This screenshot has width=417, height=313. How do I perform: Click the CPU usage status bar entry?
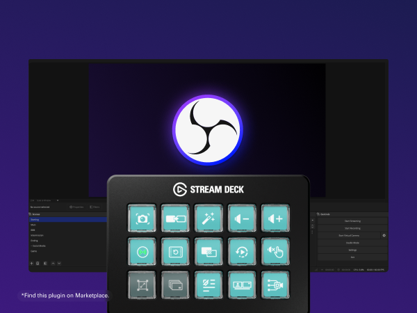(359, 270)
